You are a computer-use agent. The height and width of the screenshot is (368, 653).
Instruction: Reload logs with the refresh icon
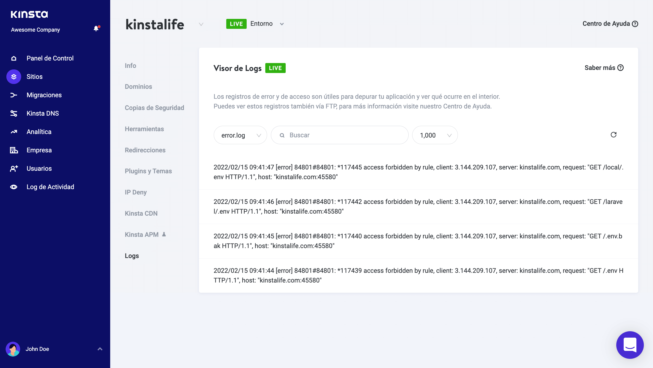tap(613, 135)
